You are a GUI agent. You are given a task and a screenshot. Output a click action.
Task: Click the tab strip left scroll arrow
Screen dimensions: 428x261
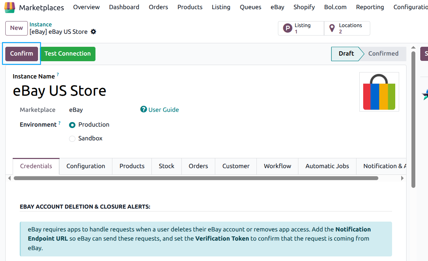point(10,178)
